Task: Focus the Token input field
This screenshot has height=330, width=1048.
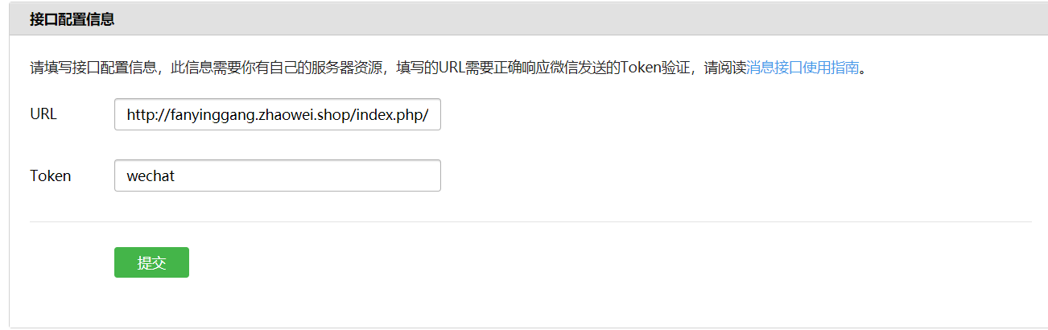Action: (x=278, y=175)
